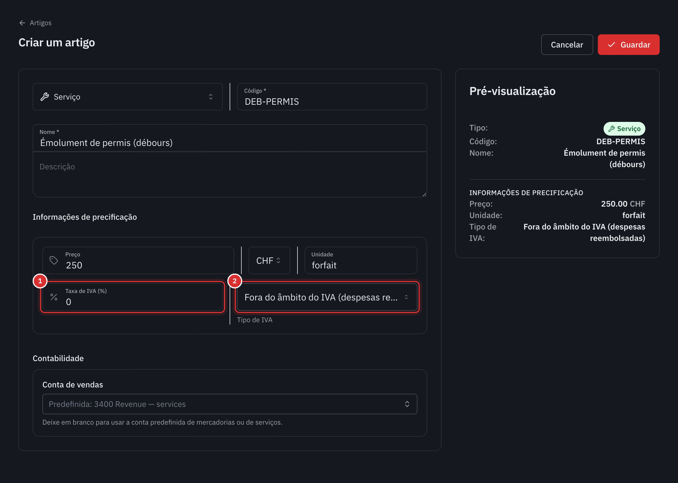Open the Conta de vendas dropdown
This screenshot has width=678, height=483.
click(230, 404)
